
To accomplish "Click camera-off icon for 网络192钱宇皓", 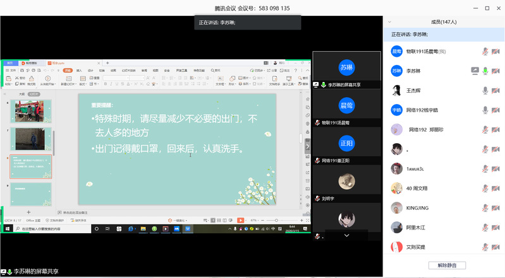I will (x=496, y=110).
